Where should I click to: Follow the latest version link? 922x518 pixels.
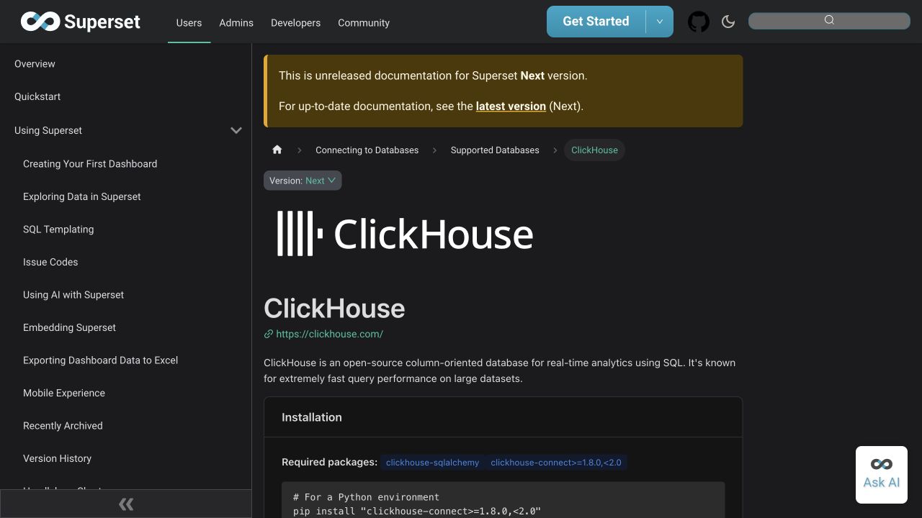tap(511, 106)
